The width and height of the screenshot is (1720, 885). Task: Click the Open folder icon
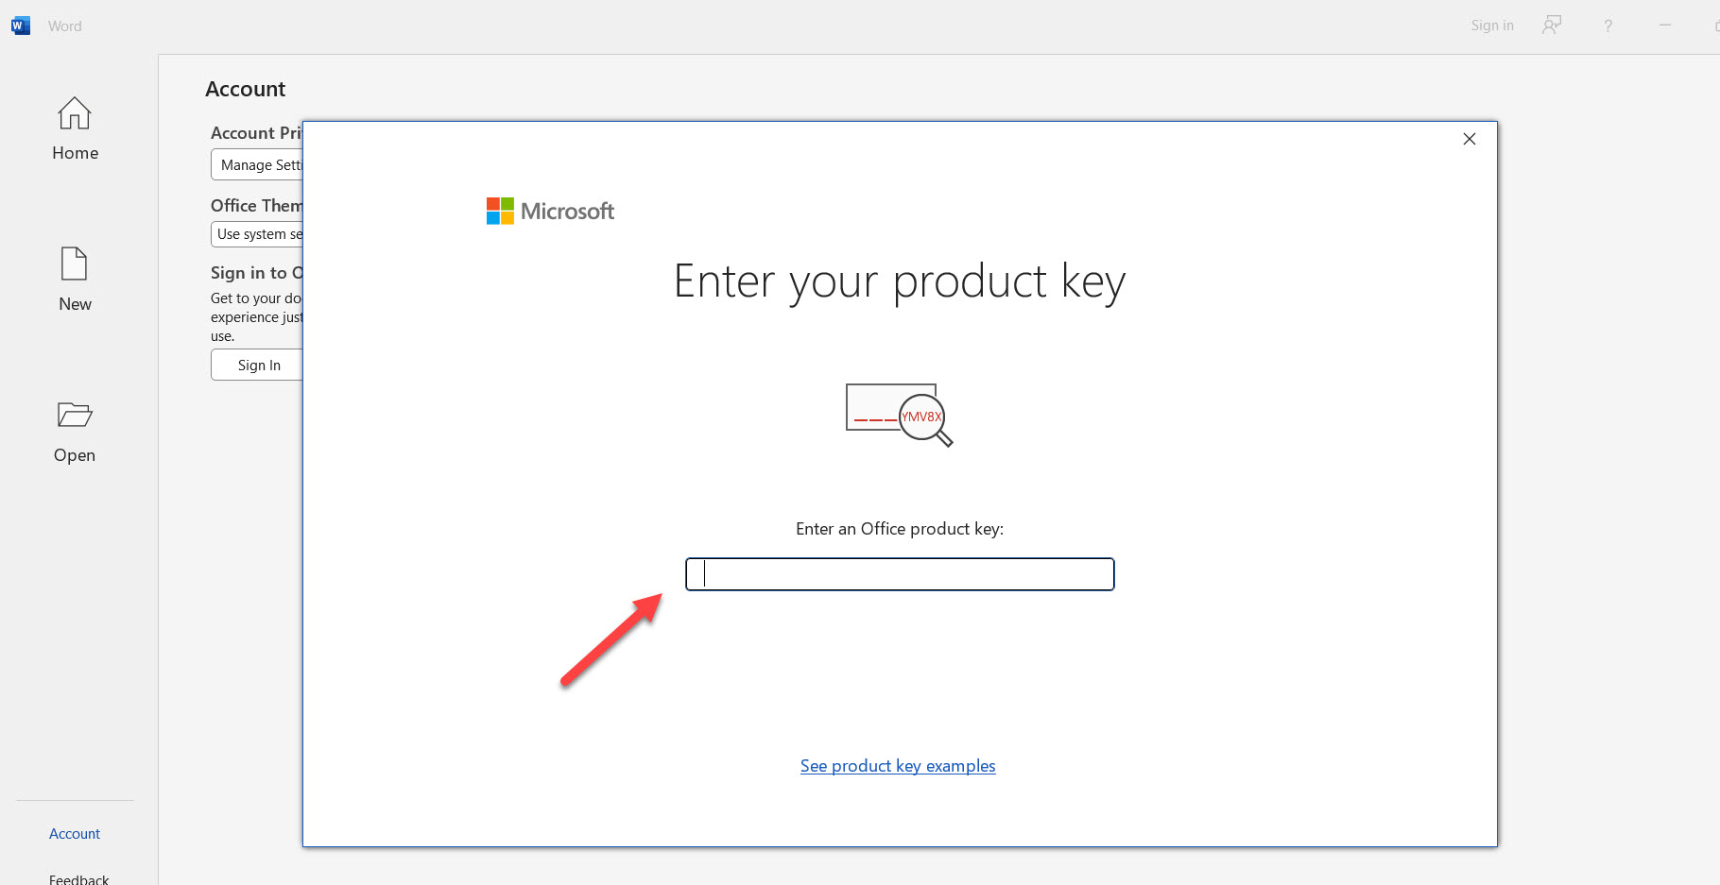75,415
